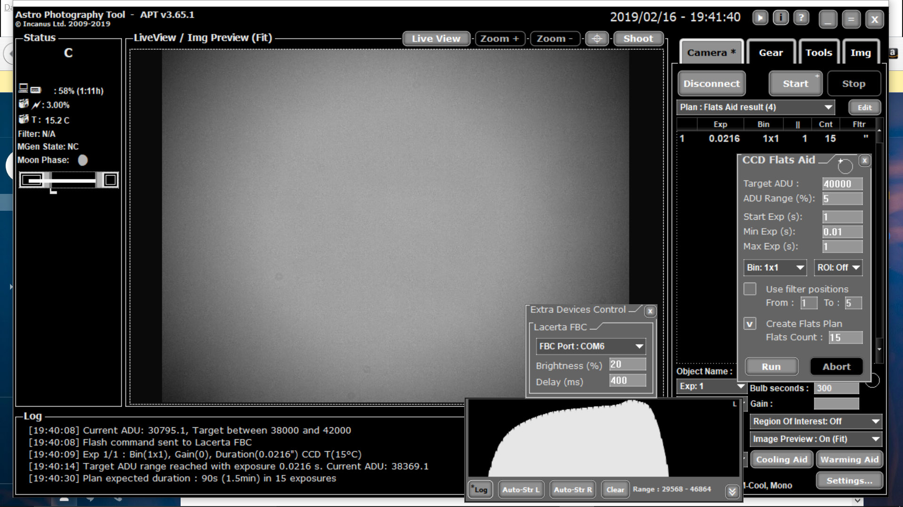Switch to the Gear tab
This screenshot has width=903, height=507.
[x=770, y=53]
